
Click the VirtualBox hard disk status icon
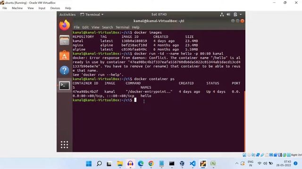[x=244, y=155]
